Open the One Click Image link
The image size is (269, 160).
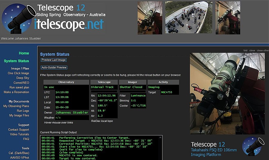tap(18, 73)
